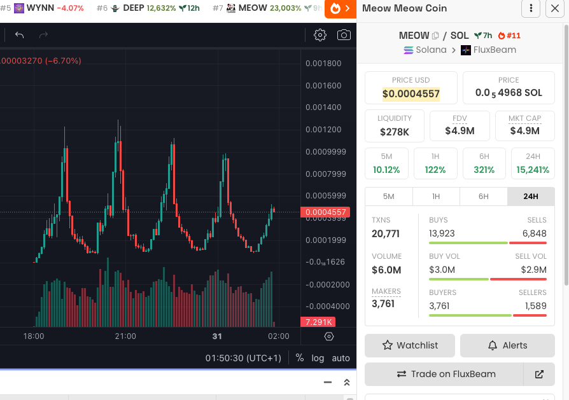This screenshot has width=569, height=400.
Task: Open the trending fire icon button
Action: (341, 8)
